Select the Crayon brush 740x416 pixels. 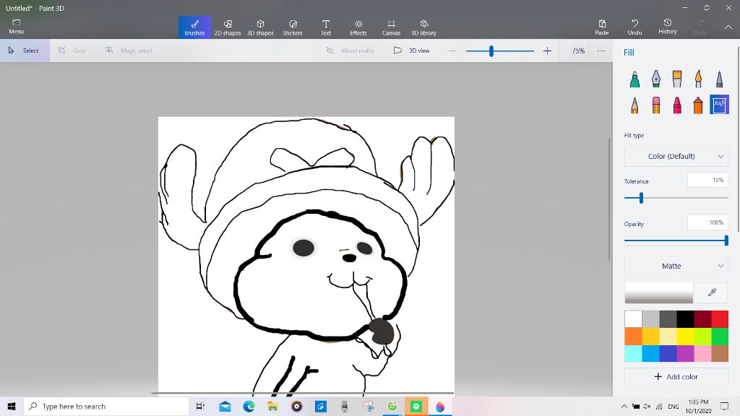677,105
